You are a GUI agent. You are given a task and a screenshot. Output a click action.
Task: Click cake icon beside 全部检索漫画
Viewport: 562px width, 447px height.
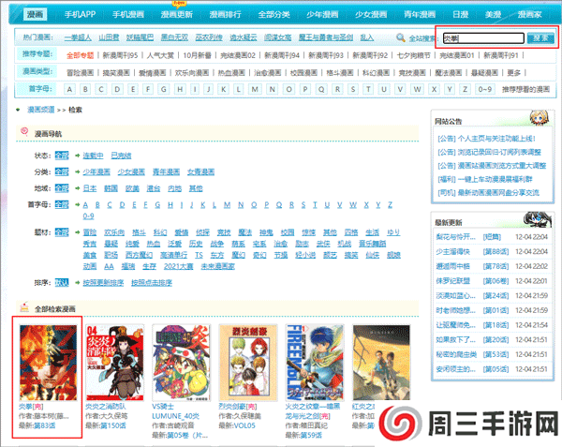click(x=24, y=307)
